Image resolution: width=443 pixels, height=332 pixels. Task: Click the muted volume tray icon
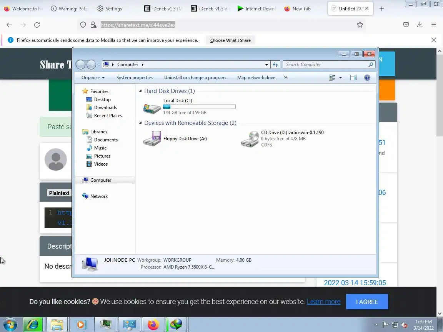404,325
